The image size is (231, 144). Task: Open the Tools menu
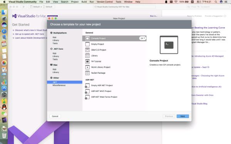pos(119,2)
